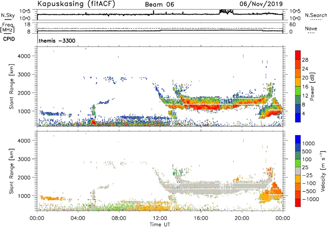This screenshot has height=227, width=327.
Task: Click the 'Nave' legend label
Action: point(311,28)
